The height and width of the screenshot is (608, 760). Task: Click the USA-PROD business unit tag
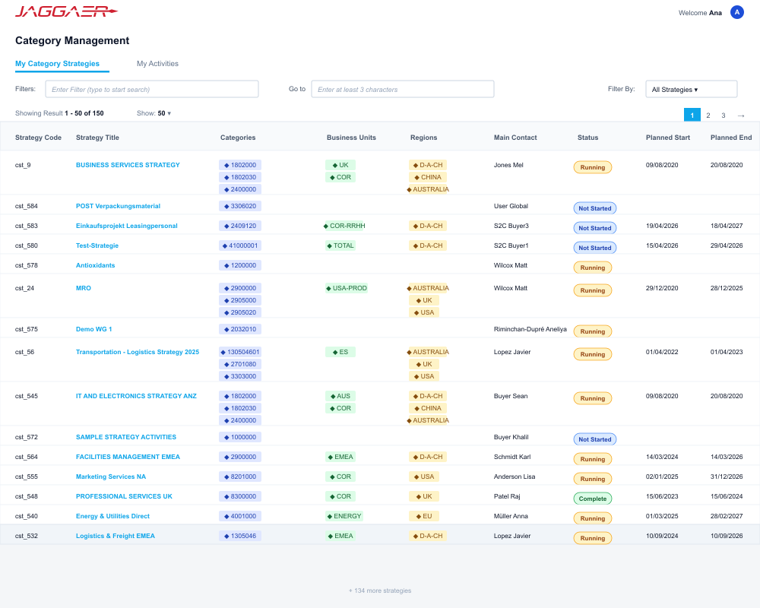tap(347, 288)
